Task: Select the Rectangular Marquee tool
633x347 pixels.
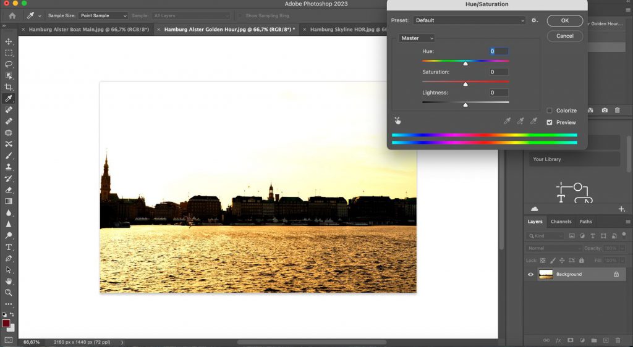Action: coord(9,53)
